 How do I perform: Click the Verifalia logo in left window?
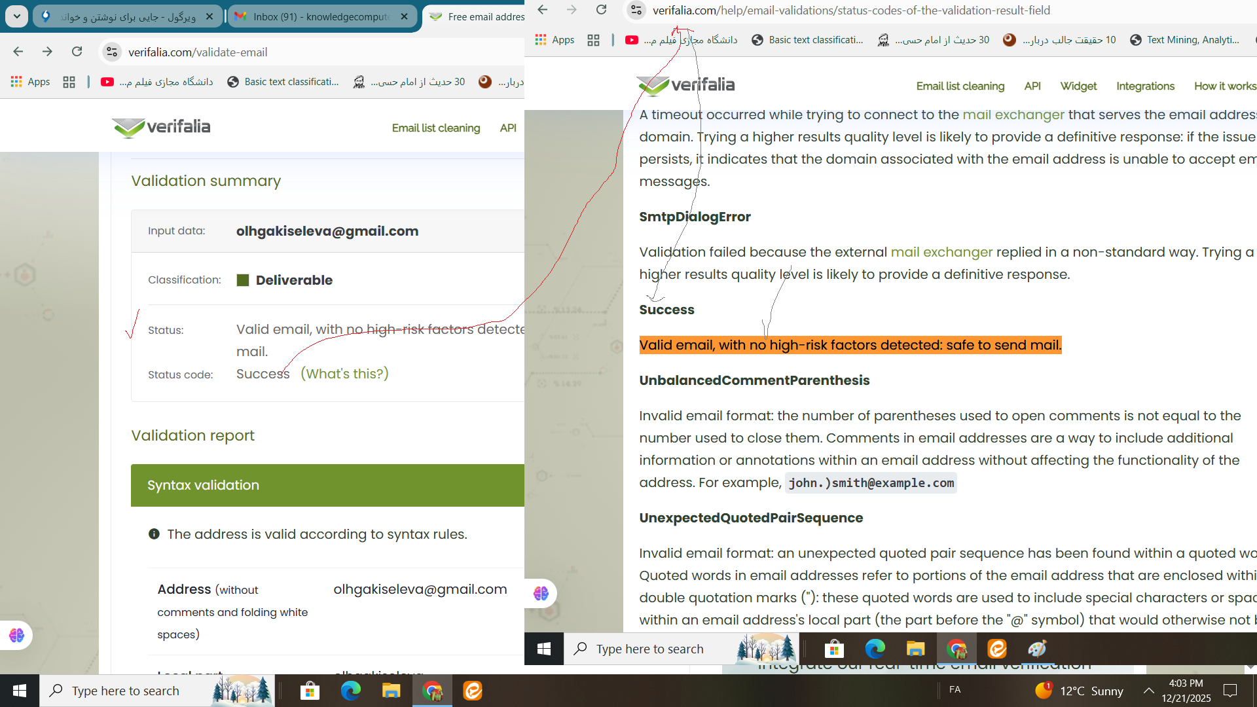(161, 127)
